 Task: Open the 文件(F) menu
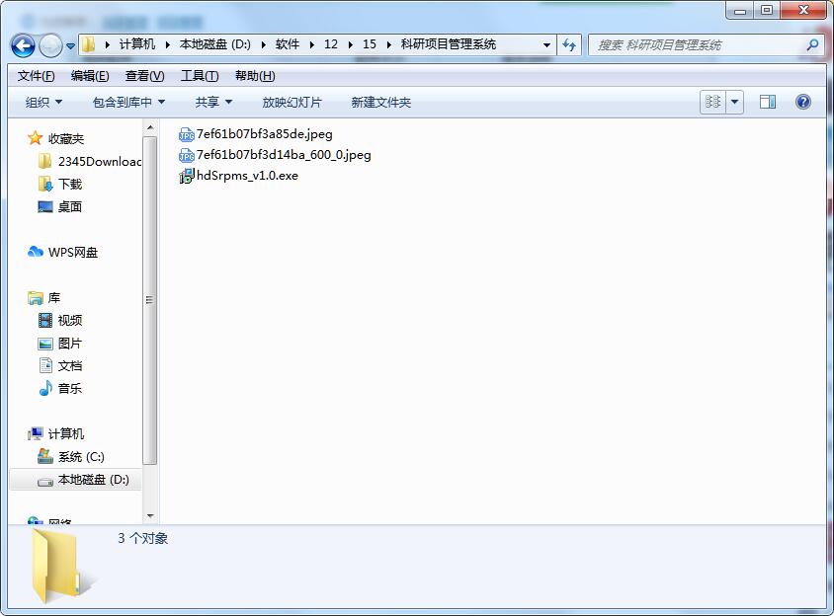pyautogui.click(x=37, y=76)
